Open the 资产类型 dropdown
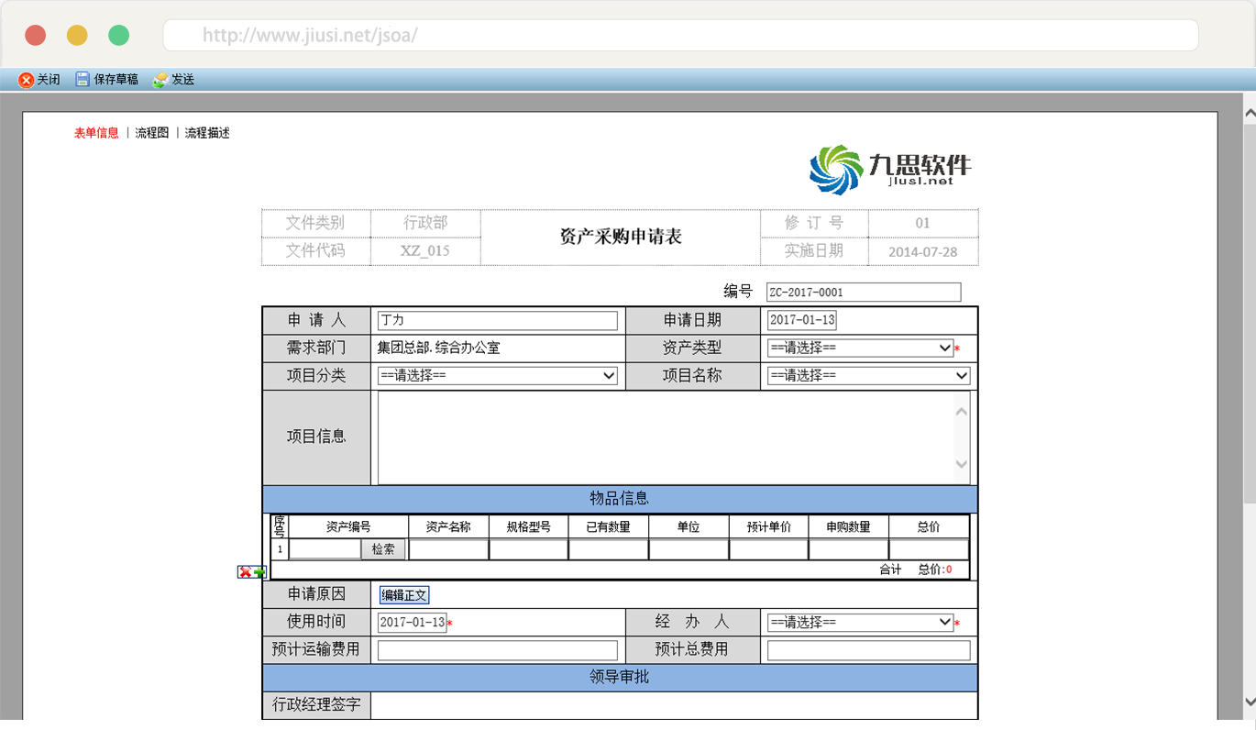The height and width of the screenshot is (730, 1256). coord(860,348)
